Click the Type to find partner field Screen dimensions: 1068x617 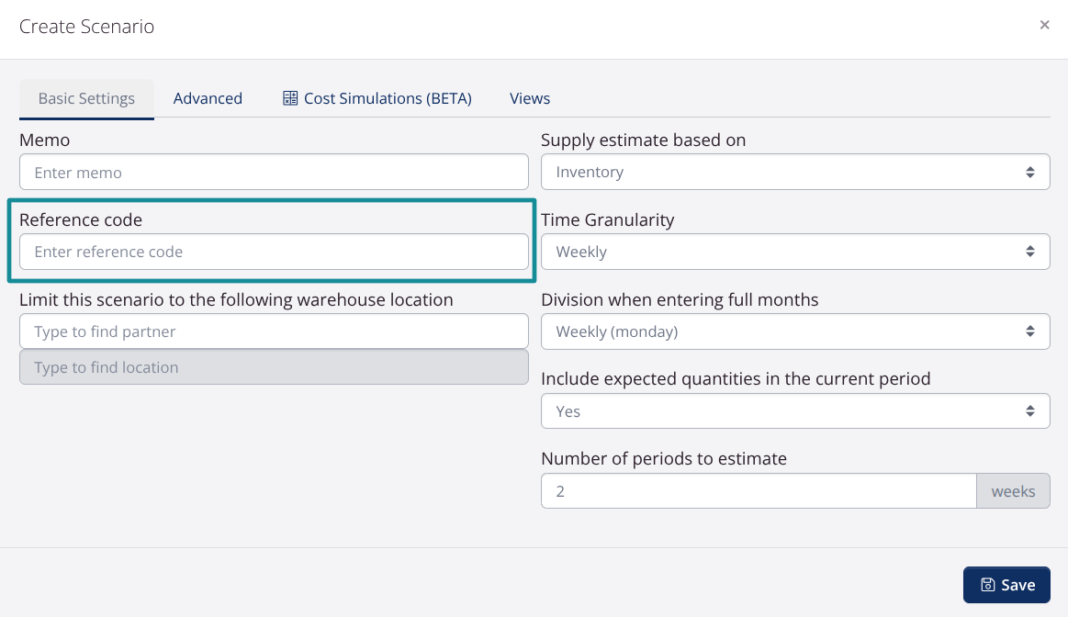[x=274, y=331]
